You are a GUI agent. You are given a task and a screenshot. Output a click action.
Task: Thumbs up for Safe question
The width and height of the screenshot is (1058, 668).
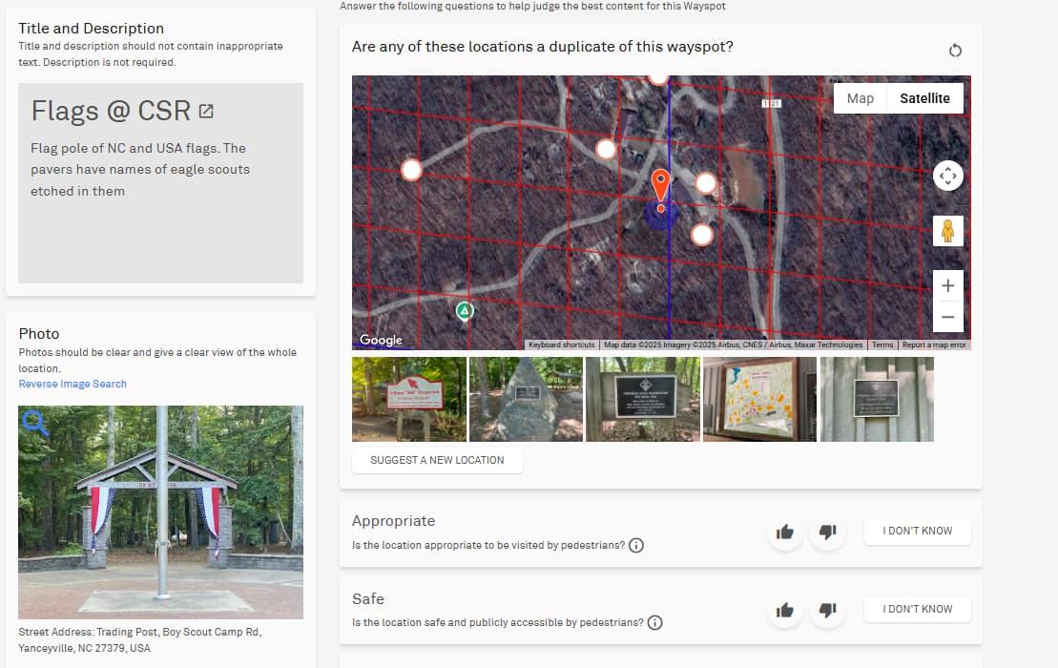click(x=785, y=610)
